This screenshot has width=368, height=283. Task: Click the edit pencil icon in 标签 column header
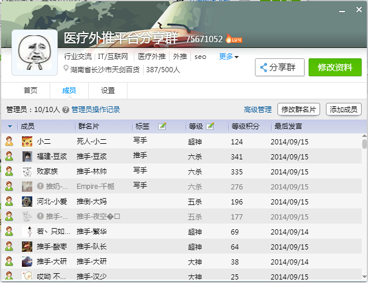[162, 126]
